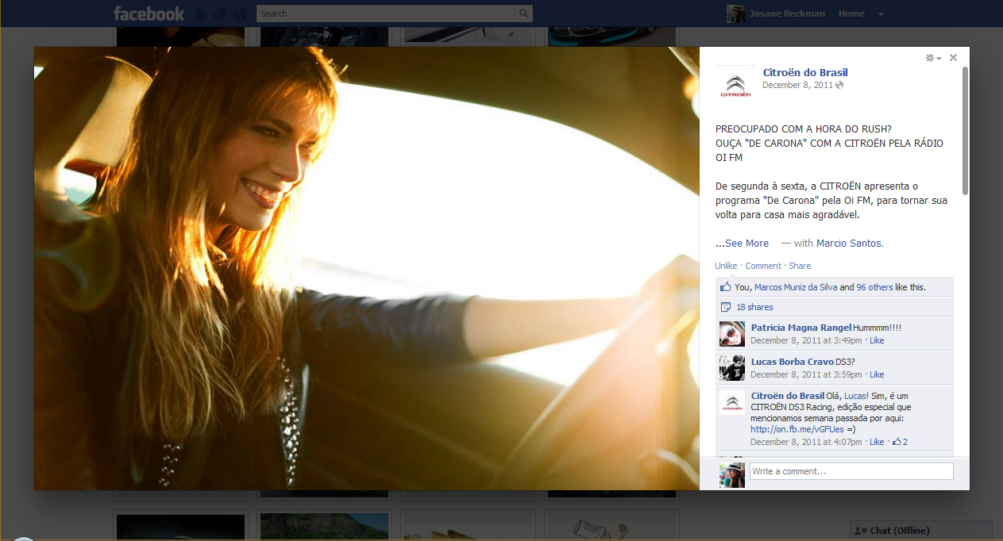Click December 8, 2011 post date
Viewport: 1003px width, 541px height.
797,86
